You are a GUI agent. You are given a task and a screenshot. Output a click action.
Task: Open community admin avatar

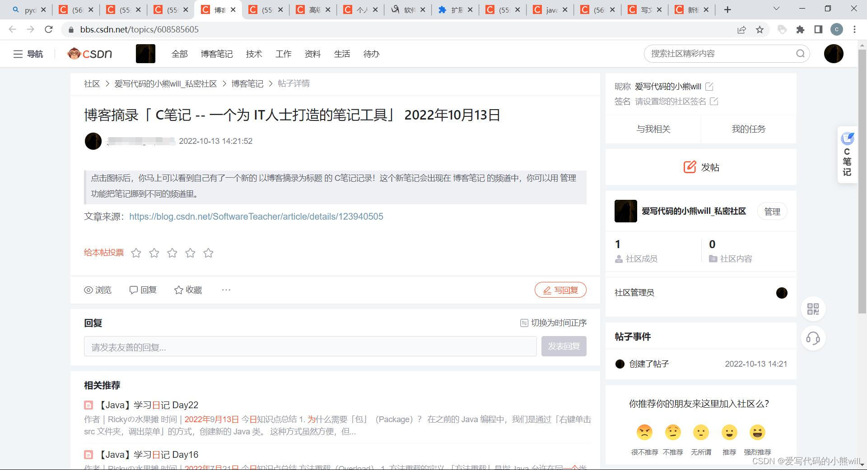point(782,293)
